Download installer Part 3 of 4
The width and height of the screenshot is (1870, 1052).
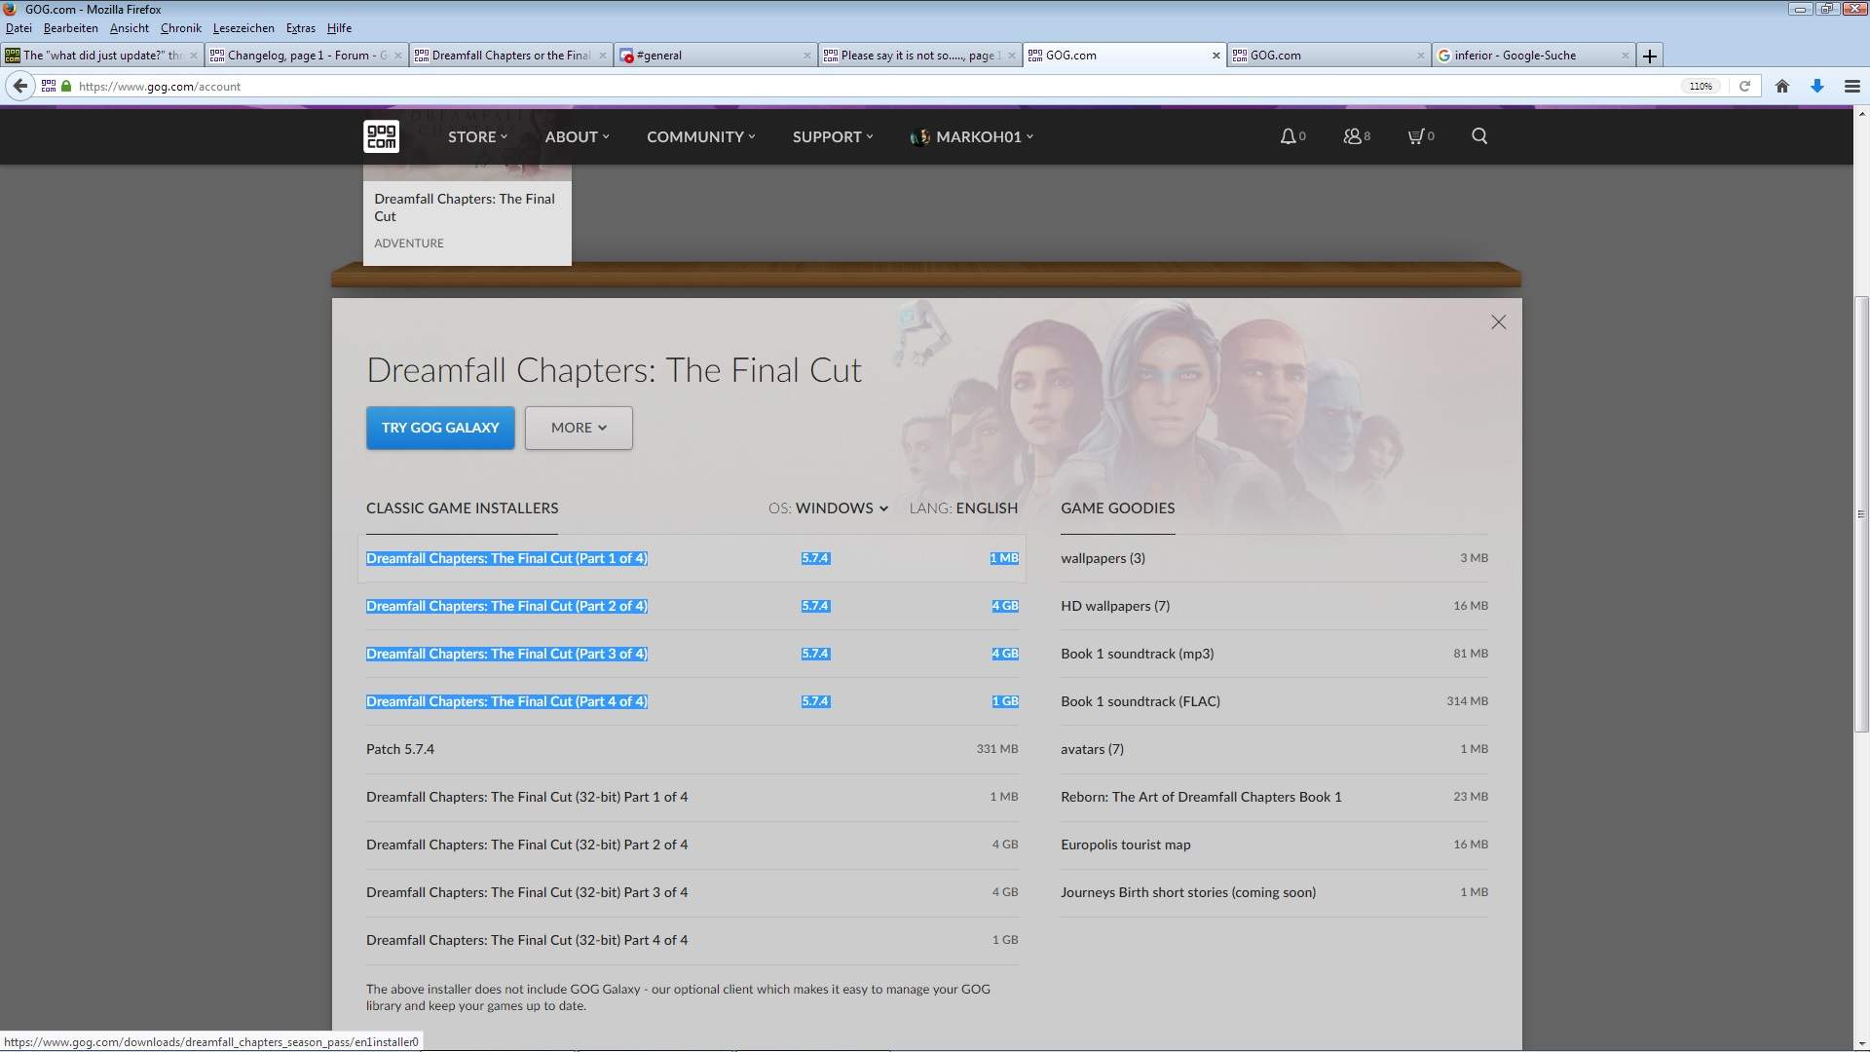(x=692, y=654)
